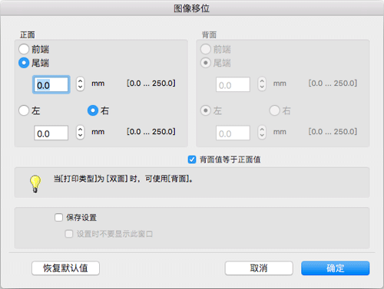Uncheck 背面值等于正面值 checkbox
Viewport: 384px width, 289px height.
[192, 159]
